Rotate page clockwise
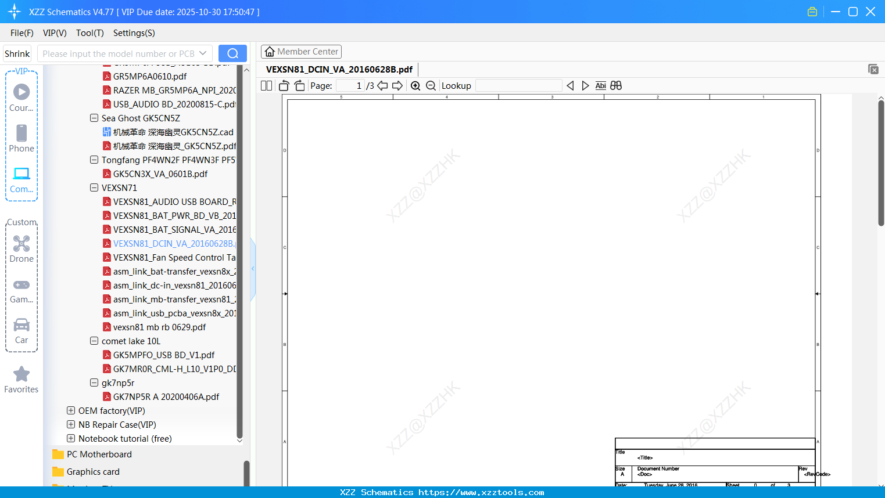This screenshot has height=498, width=885. pyautogui.click(x=299, y=86)
